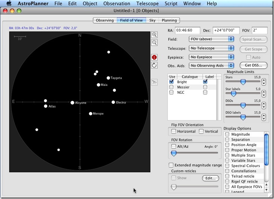
Task: Click the Atlas star dot
Action: tap(45, 106)
